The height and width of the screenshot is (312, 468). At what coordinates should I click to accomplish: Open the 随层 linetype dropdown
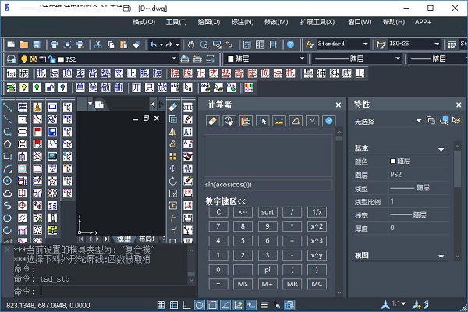pyautogui.click(x=398, y=58)
